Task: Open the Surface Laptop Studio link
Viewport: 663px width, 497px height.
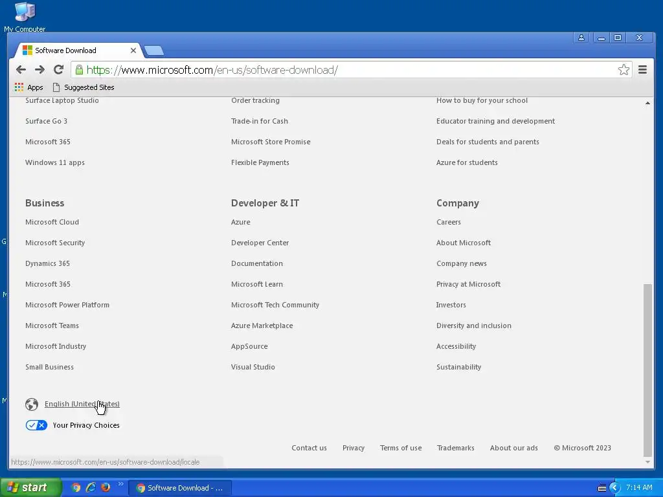Action: 62,100
